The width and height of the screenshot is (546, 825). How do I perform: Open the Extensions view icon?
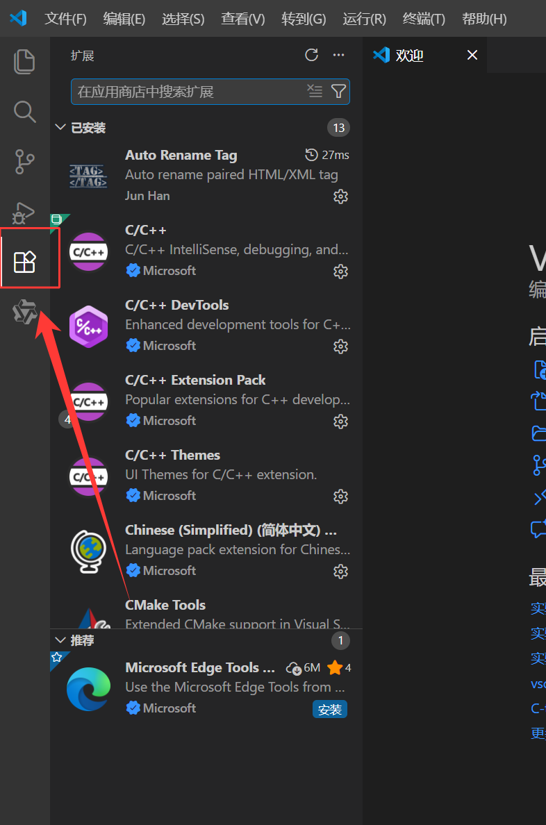(24, 262)
